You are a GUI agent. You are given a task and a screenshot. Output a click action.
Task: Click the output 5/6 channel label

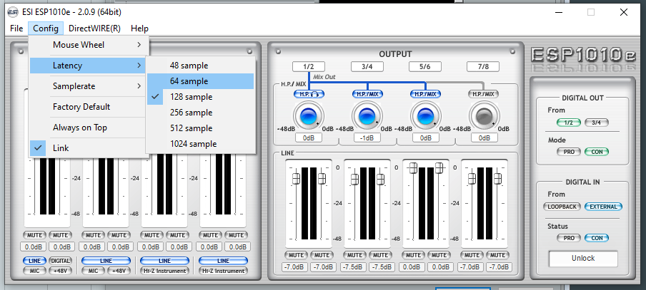click(x=424, y=66)
